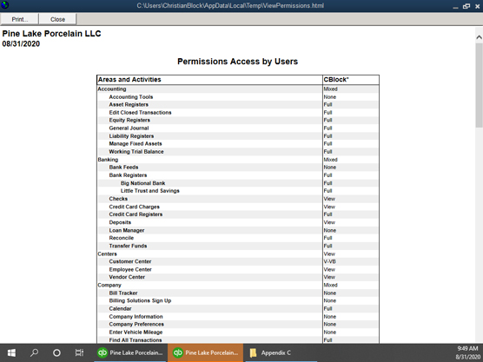
Task: Select the 'Accounting' section row
Action: (238, 89)
